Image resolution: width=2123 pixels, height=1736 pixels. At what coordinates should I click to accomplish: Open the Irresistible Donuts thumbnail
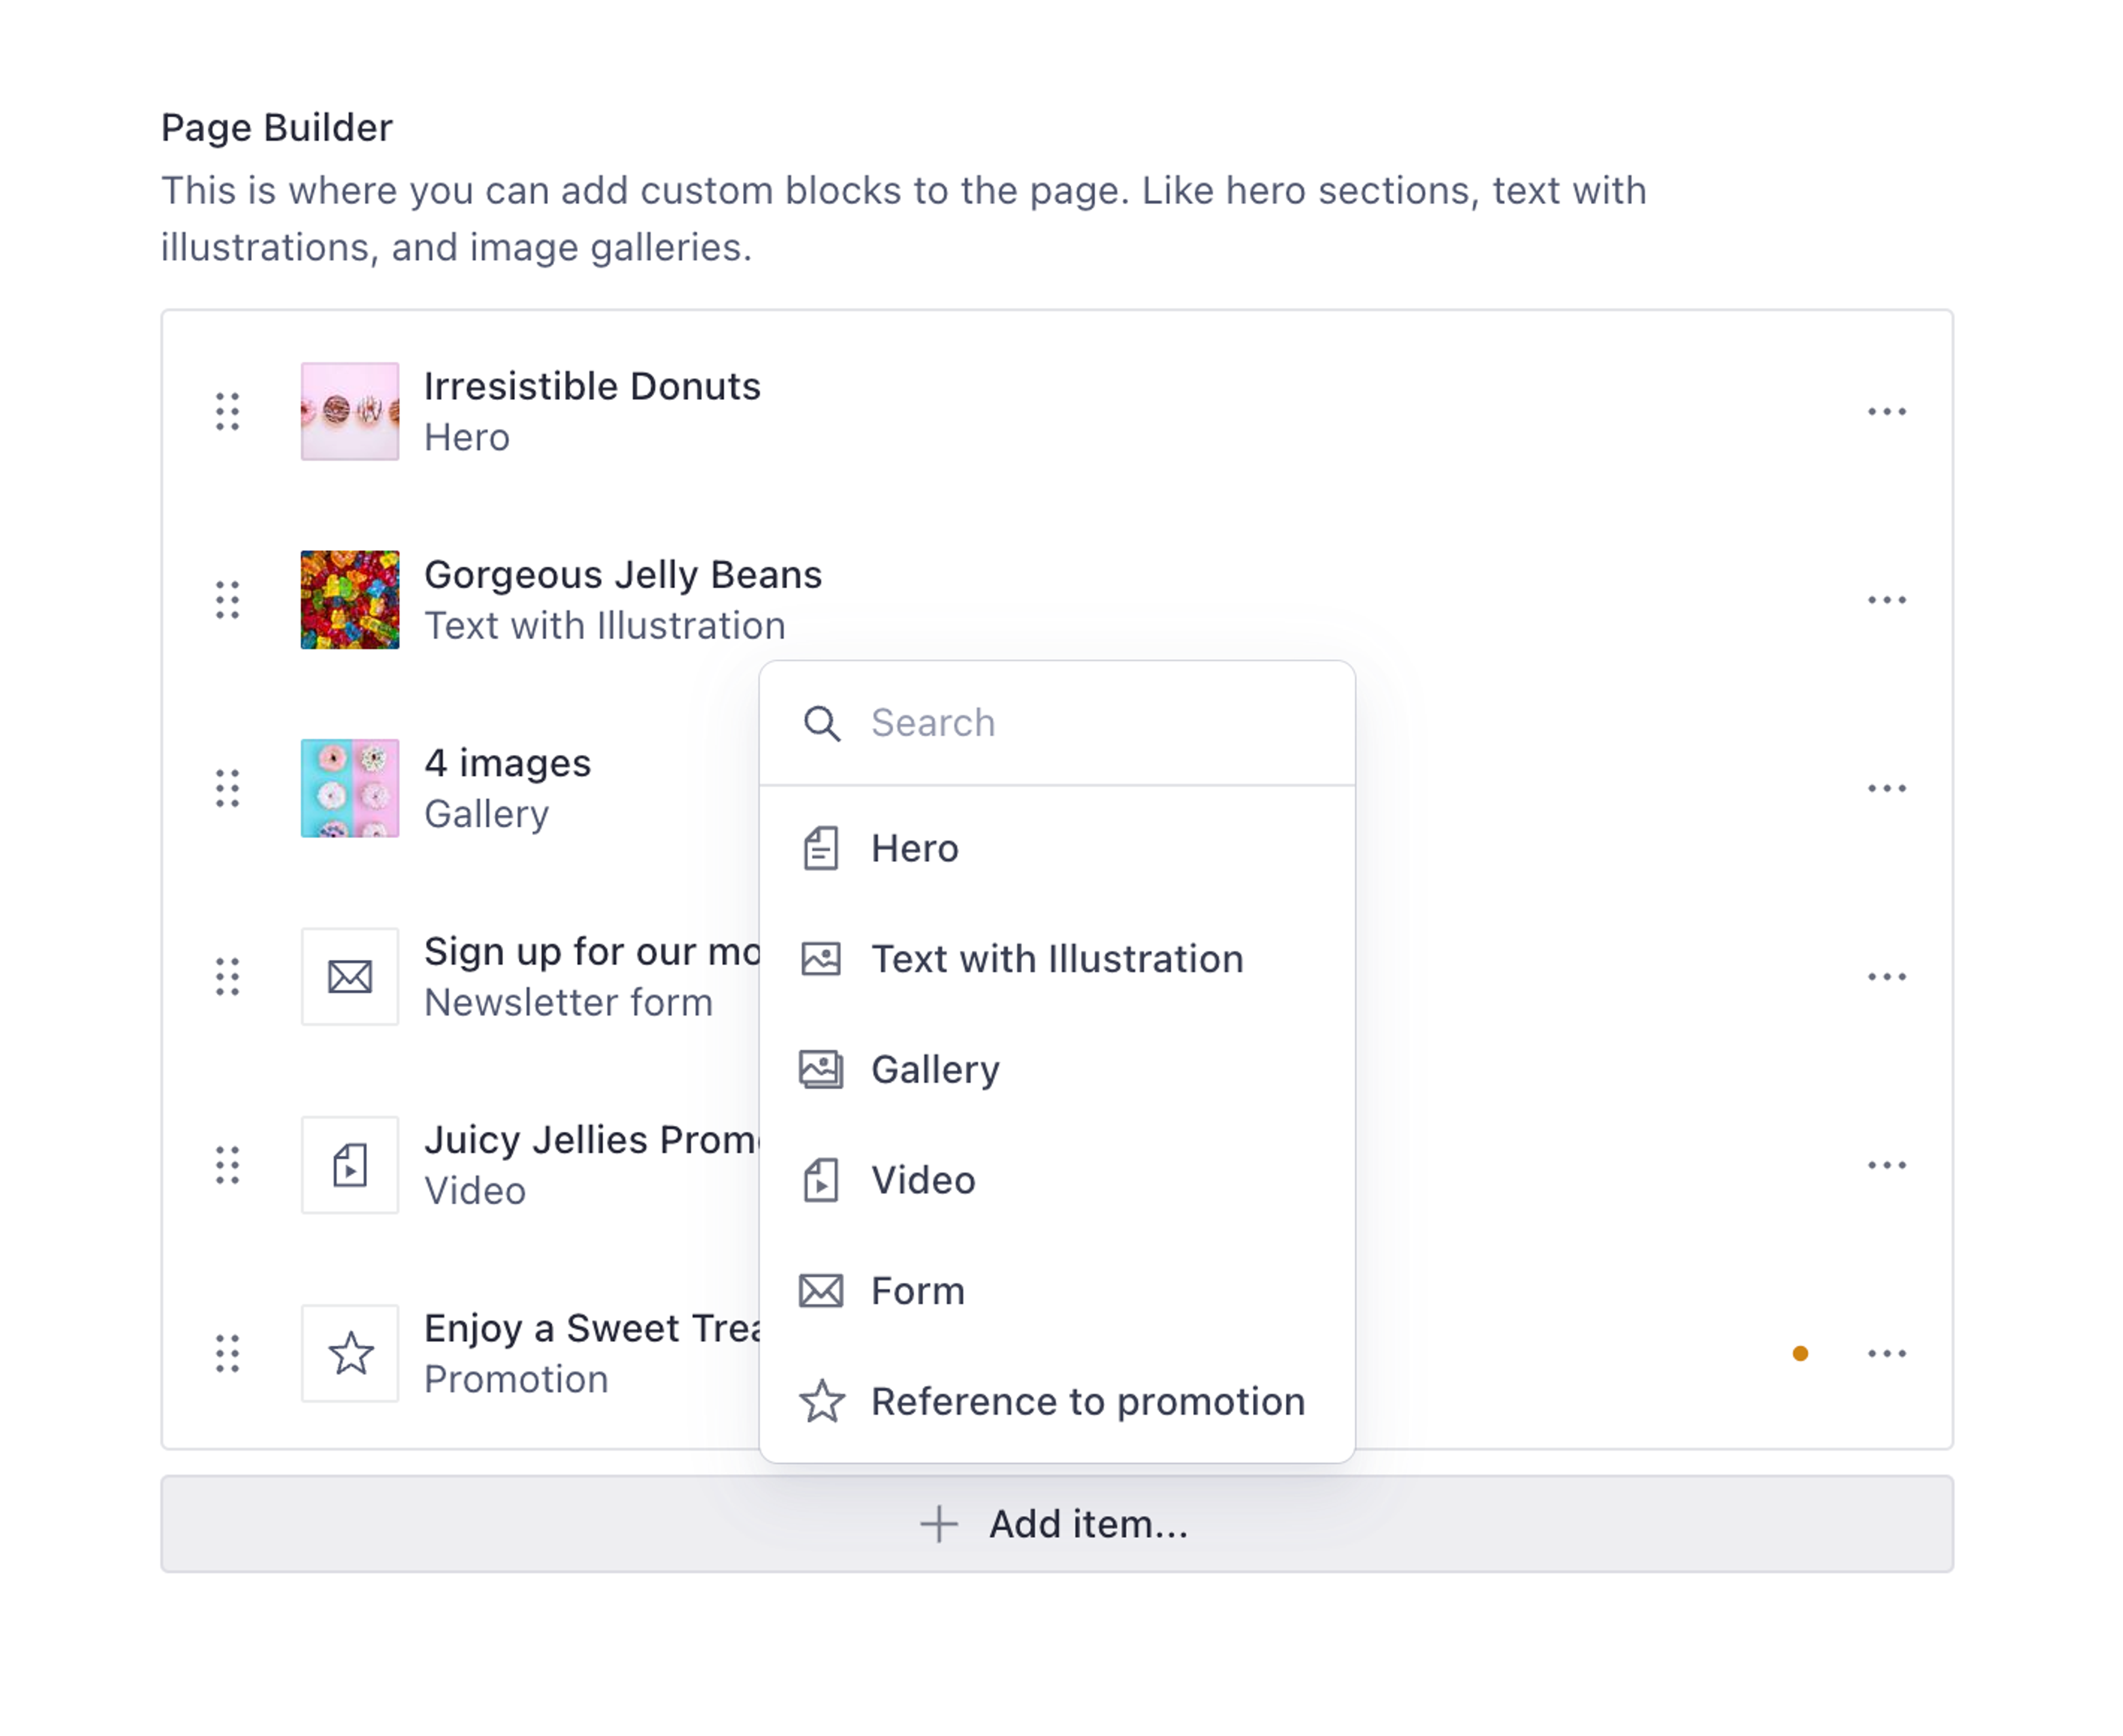tap(350, 412)
